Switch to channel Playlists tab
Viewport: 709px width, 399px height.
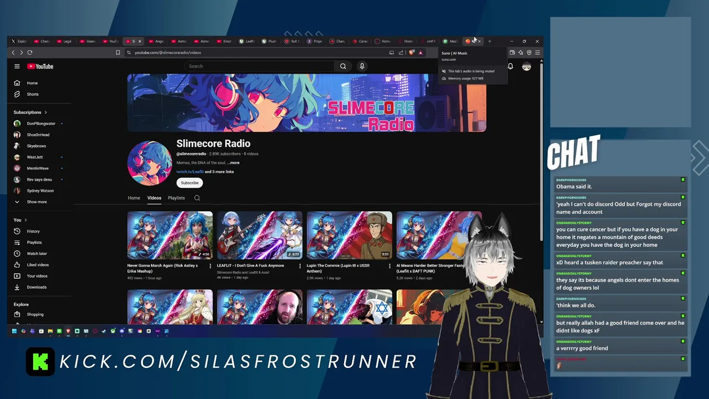click(176, 198)
